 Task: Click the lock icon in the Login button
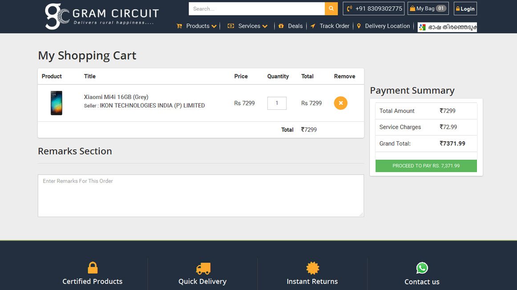[458, 9]
